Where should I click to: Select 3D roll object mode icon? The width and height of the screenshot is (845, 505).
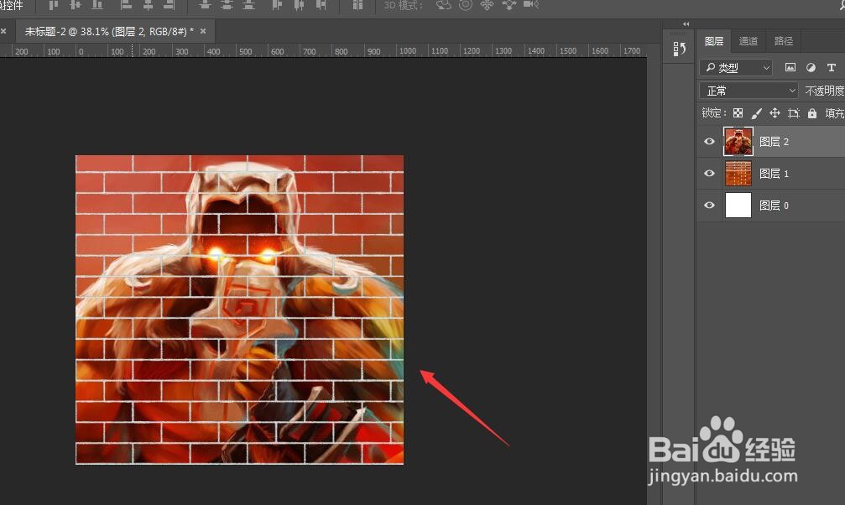(x=465, y=5)
